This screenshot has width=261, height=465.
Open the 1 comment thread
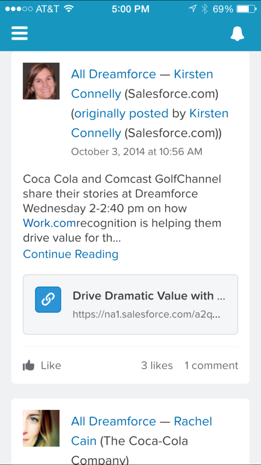pos(211,366)
